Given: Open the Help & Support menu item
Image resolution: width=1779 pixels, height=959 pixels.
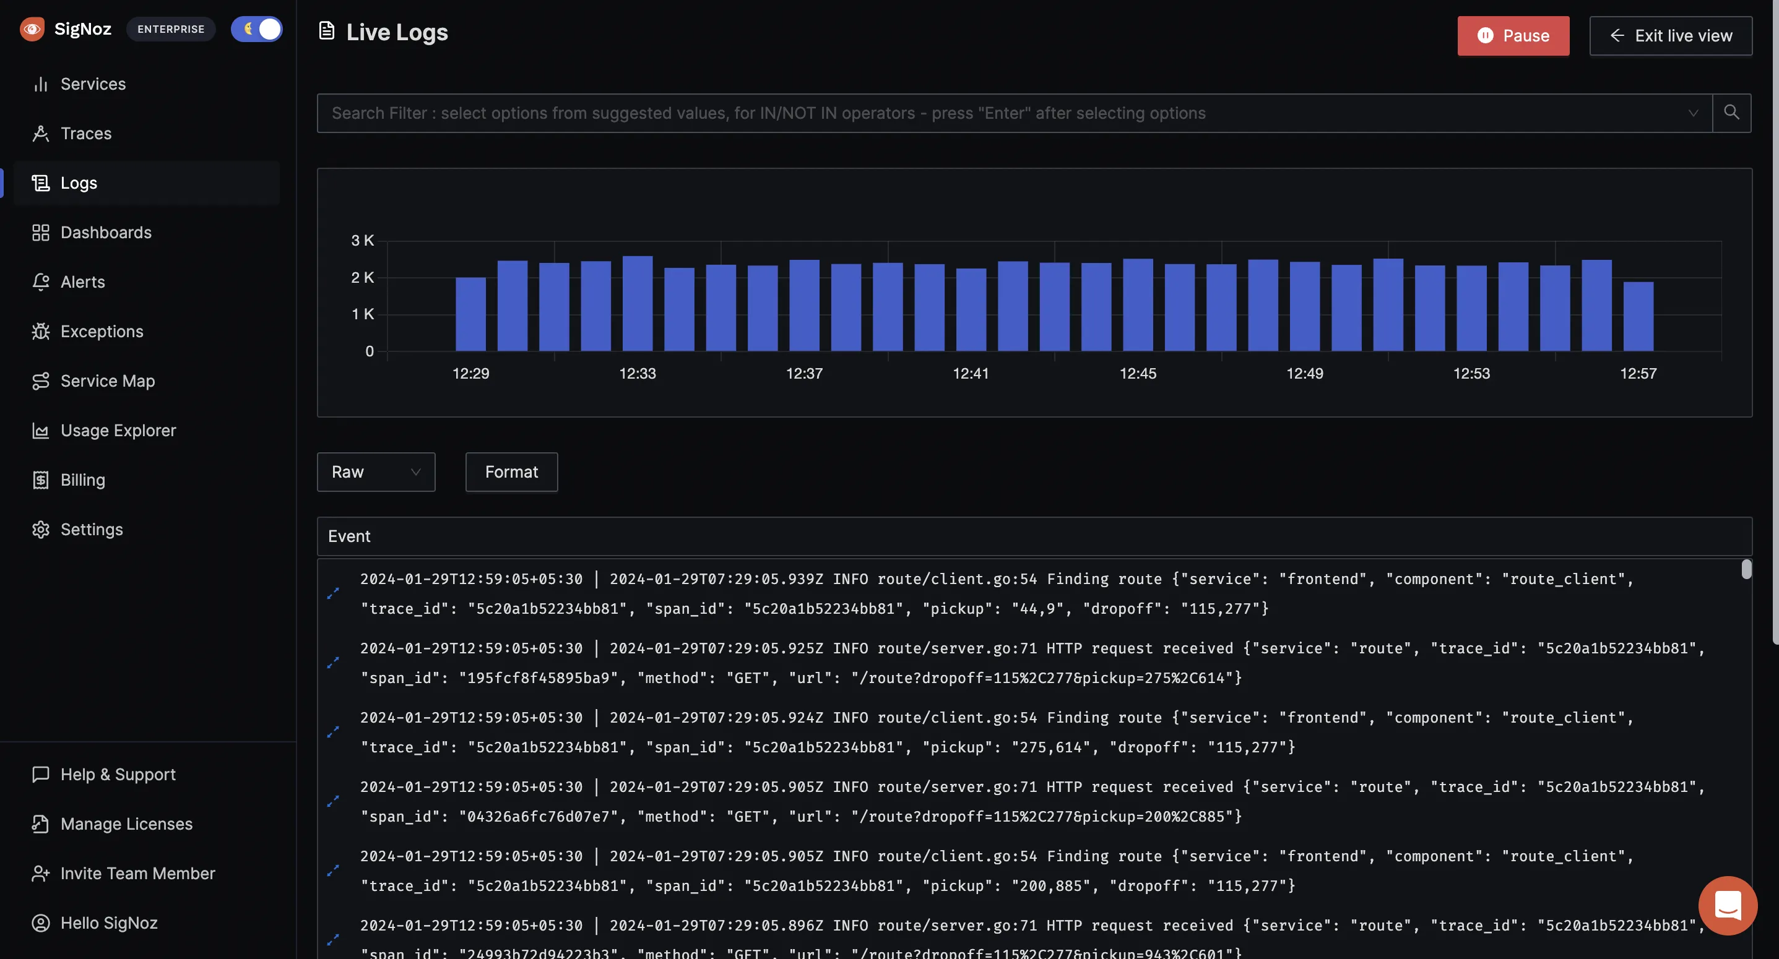Looking at the screenshot, I should [x=118, y=774].
